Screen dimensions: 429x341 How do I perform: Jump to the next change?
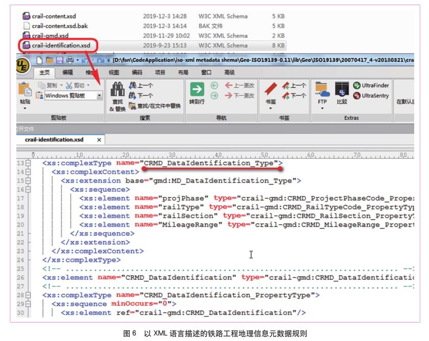click(x=240, y=95)
